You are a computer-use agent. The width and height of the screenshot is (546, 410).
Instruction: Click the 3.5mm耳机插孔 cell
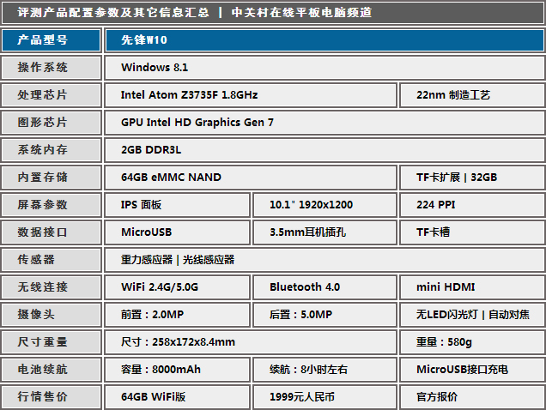(325, 232)
